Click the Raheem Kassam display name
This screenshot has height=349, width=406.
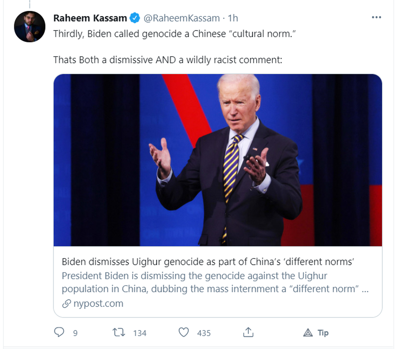(90, 18)
